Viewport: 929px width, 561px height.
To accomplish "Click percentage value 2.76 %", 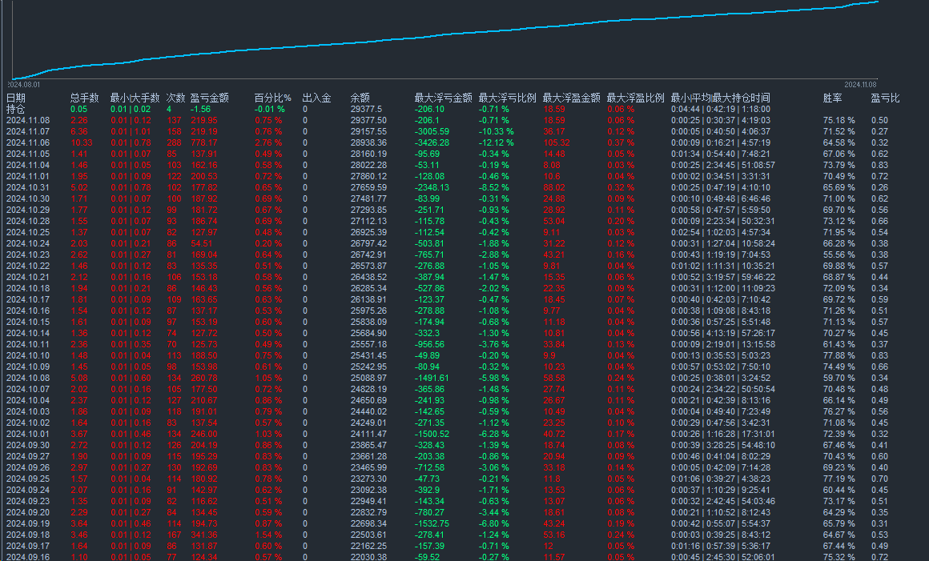I will [x=268, y=142].
